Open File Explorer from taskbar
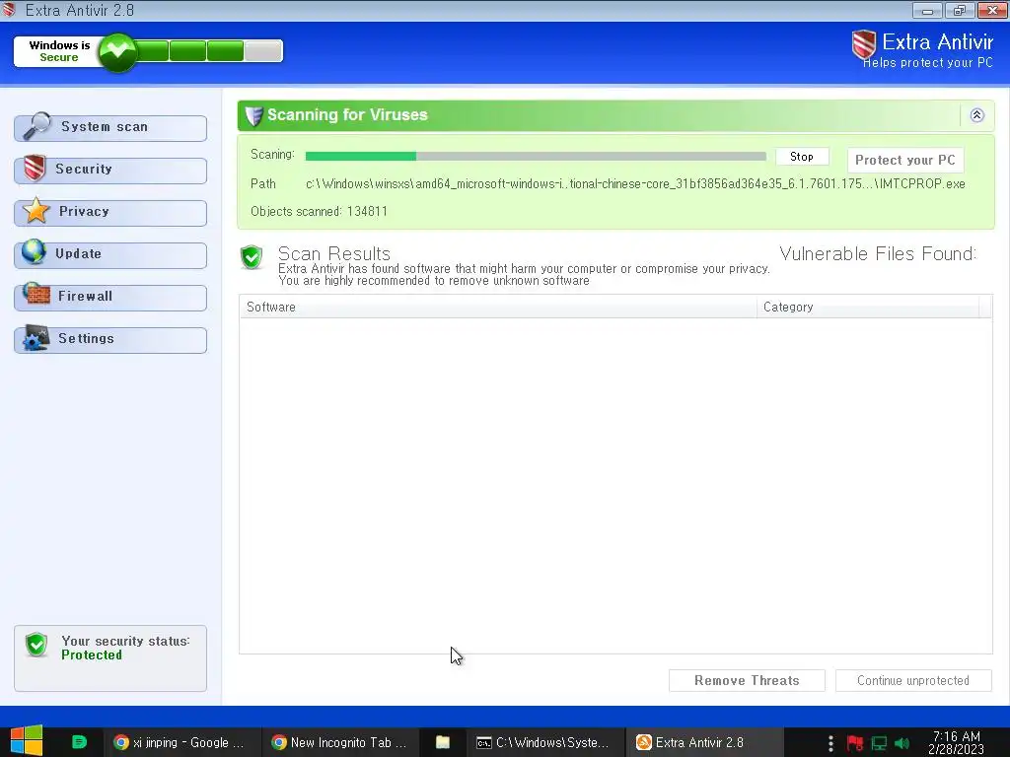This screenshot has width=1010, height=757. pos(443,742)
